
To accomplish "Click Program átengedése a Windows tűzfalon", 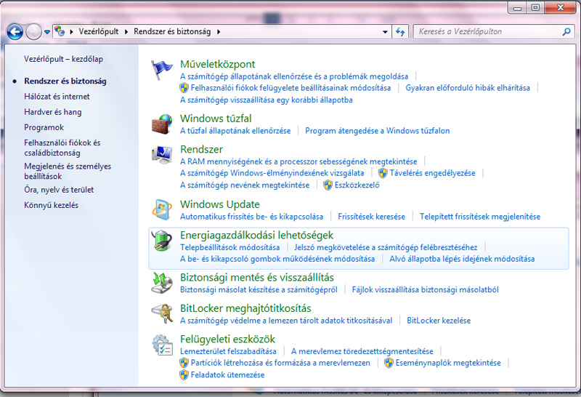I will pyautogui.click(x=377, y=131).
